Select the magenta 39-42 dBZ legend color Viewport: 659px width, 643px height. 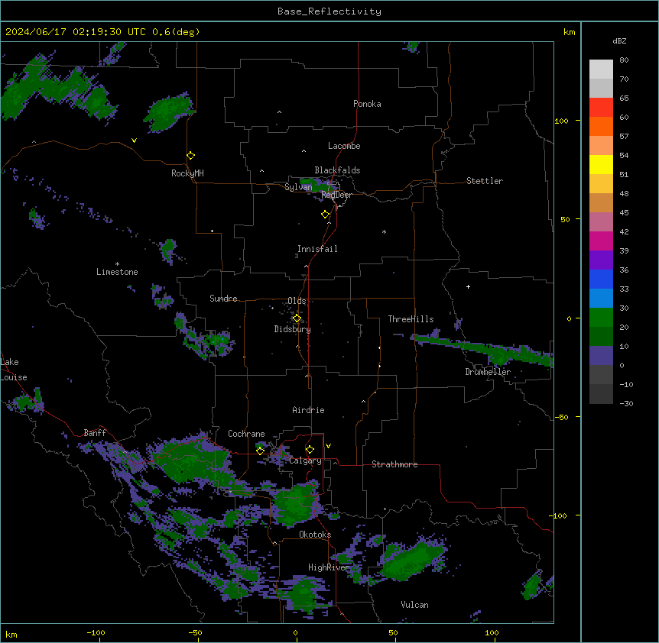[601, 241]
